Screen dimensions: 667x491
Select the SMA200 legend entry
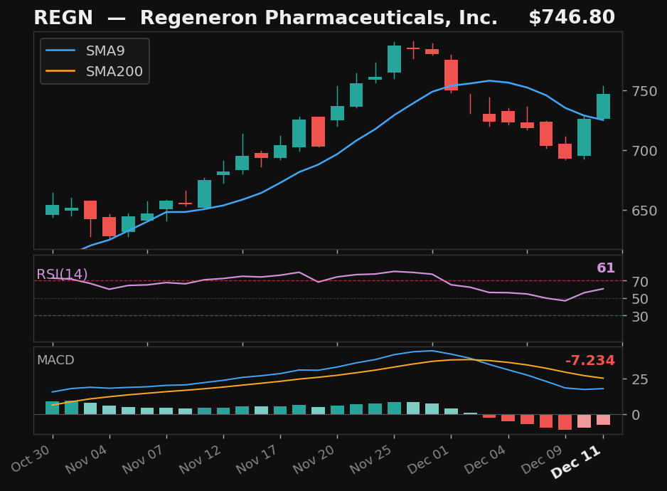[x=95, y=71]
